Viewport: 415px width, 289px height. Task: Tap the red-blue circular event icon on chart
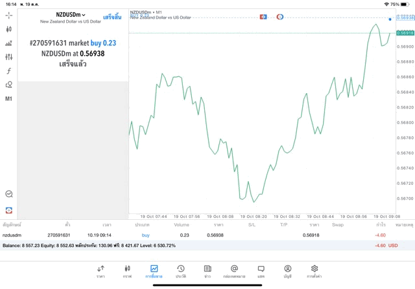coord(279,17)
